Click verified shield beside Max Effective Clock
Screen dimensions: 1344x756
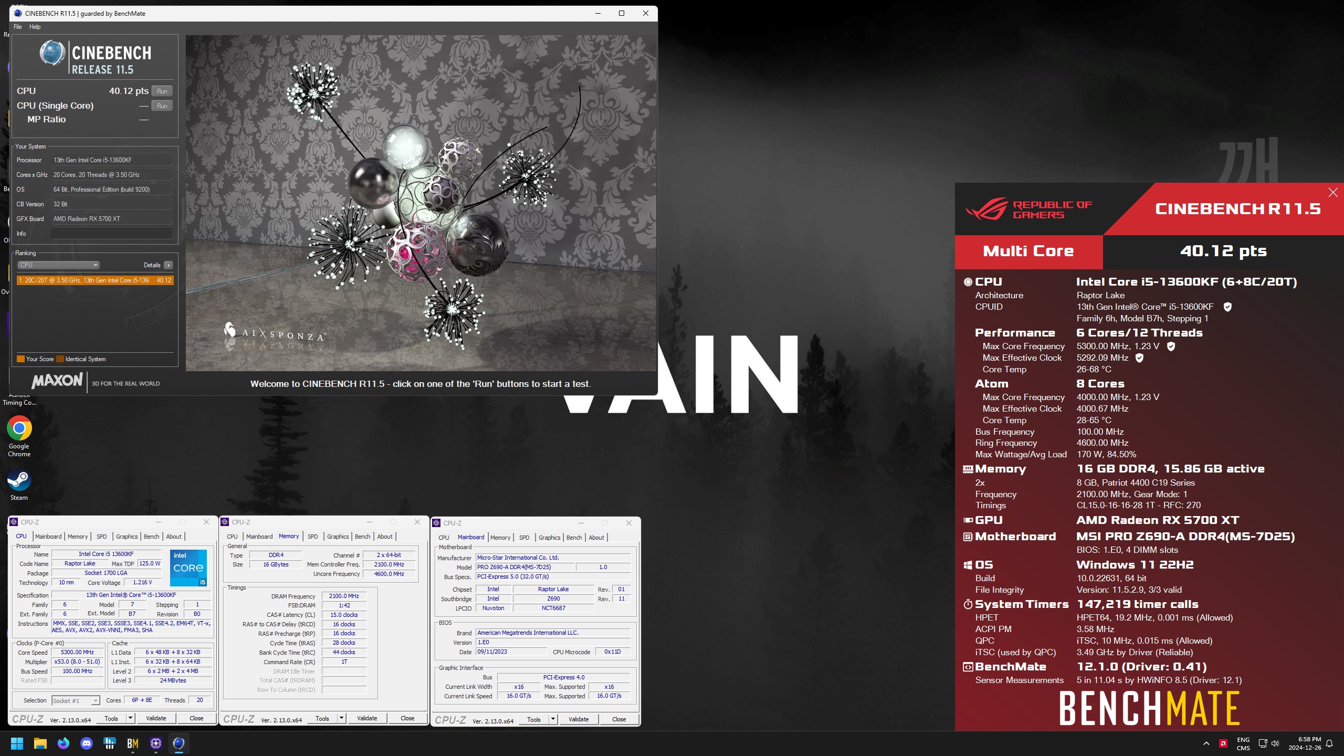1139,358
